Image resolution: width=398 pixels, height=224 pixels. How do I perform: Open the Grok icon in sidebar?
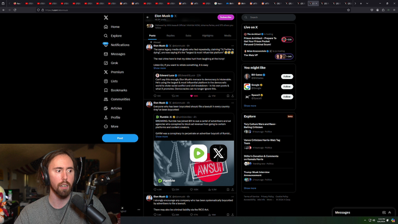pyautogui.click(x=106, y=63)
